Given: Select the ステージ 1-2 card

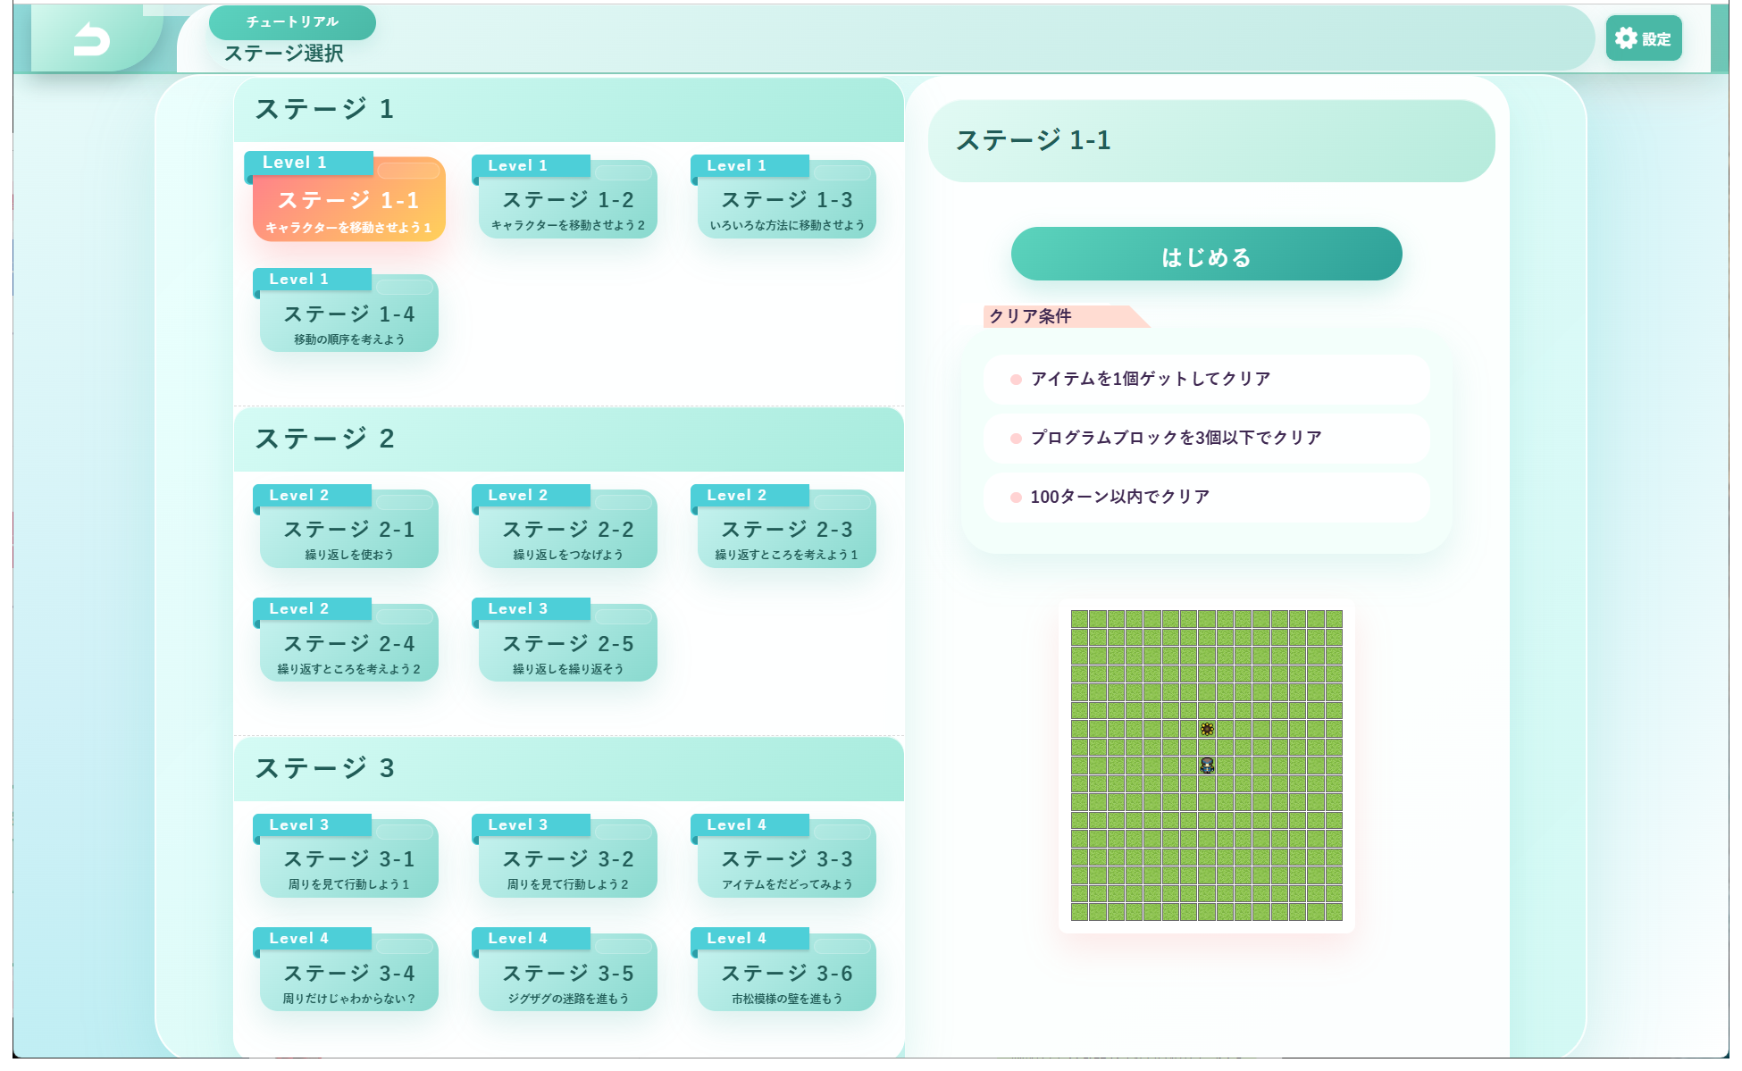Looking at the screenshot, I should click(567, 197).
